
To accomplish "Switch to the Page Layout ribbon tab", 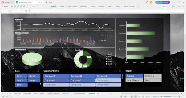I will [72, 7].
